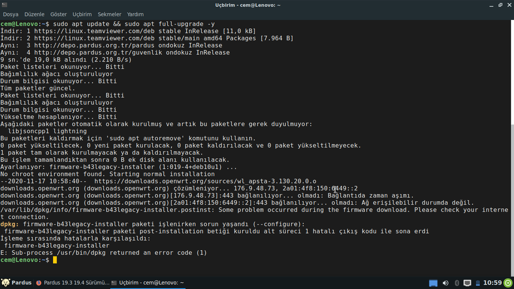The image size is (514, 289).
Task: Click the standalone 'firmware-b43legacy-installer' line
Action: click(x=57, y=246)
